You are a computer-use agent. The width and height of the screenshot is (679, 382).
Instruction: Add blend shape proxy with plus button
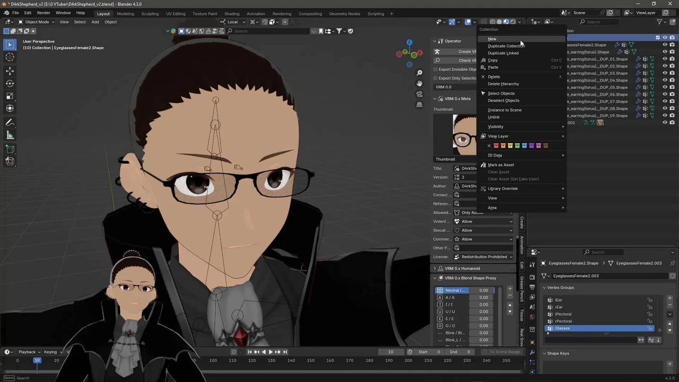510,289
